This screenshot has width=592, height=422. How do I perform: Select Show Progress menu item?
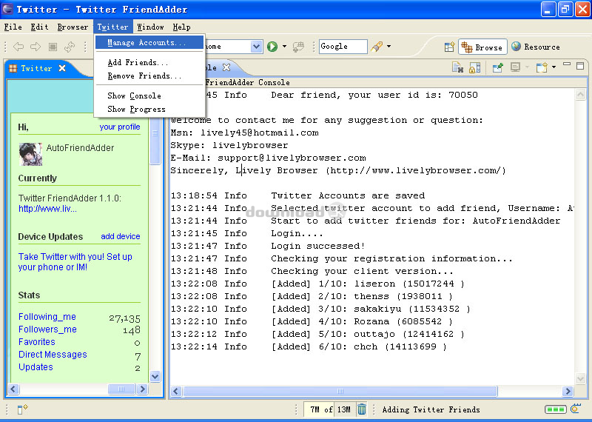136,110
